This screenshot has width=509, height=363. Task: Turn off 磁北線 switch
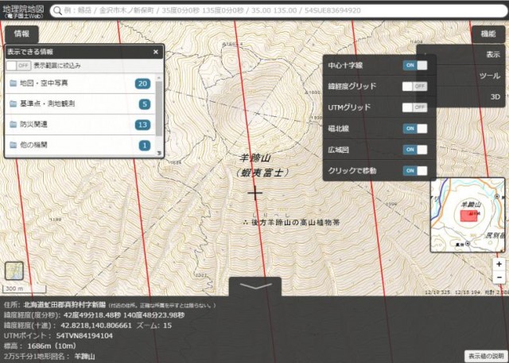(x=415, y=129)
